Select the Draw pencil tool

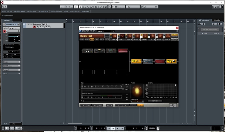(x=98, y=7)
